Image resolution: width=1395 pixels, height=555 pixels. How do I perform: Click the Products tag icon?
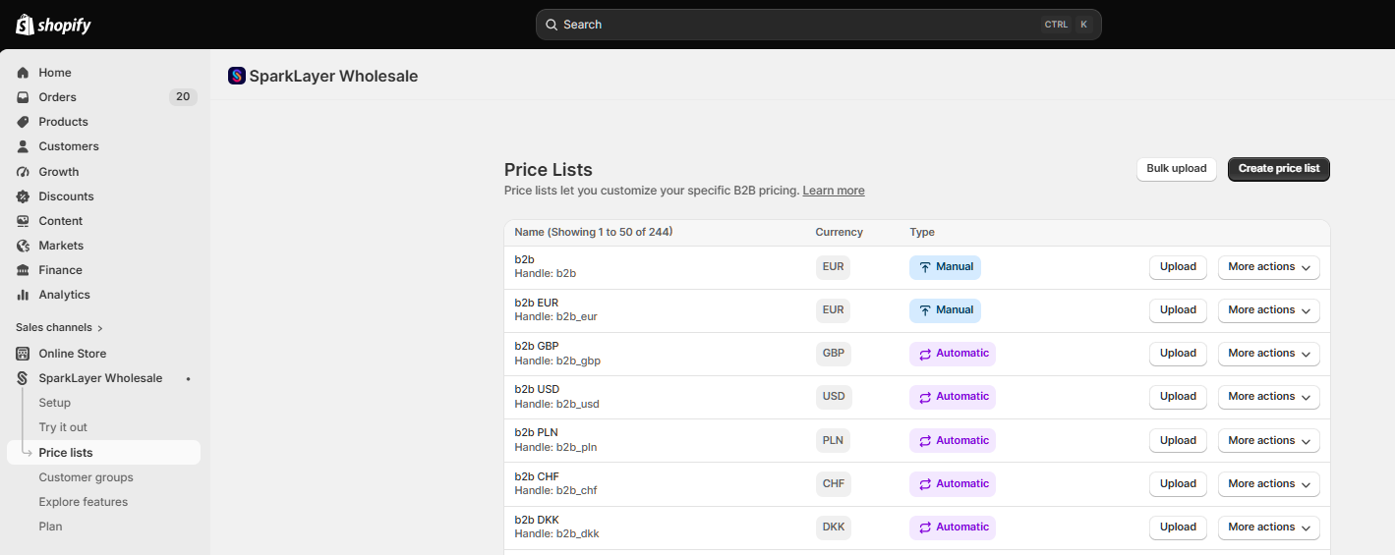[x=23, y=122]
